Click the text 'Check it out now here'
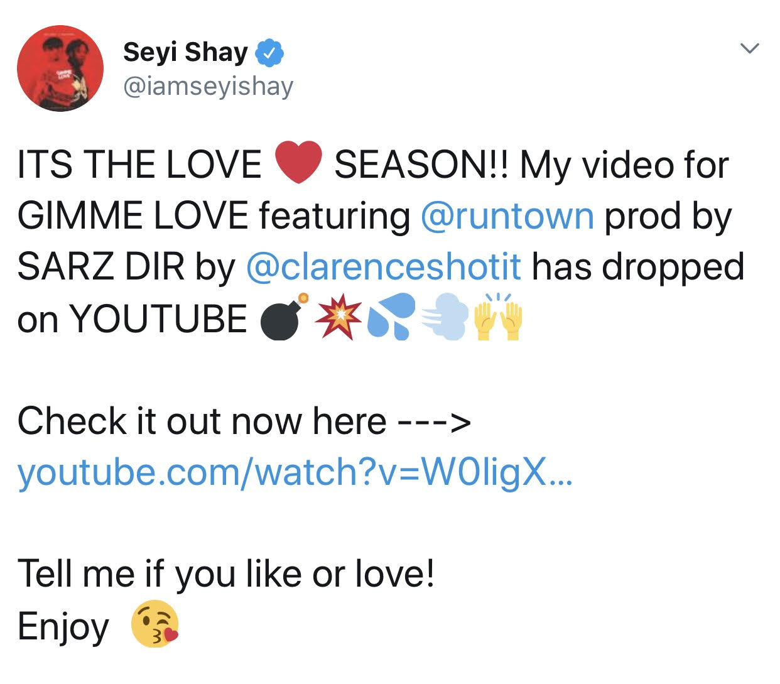 point(202,421)
